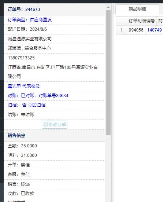Click the 结账 未结账 status row

click(x=55, y=115)
